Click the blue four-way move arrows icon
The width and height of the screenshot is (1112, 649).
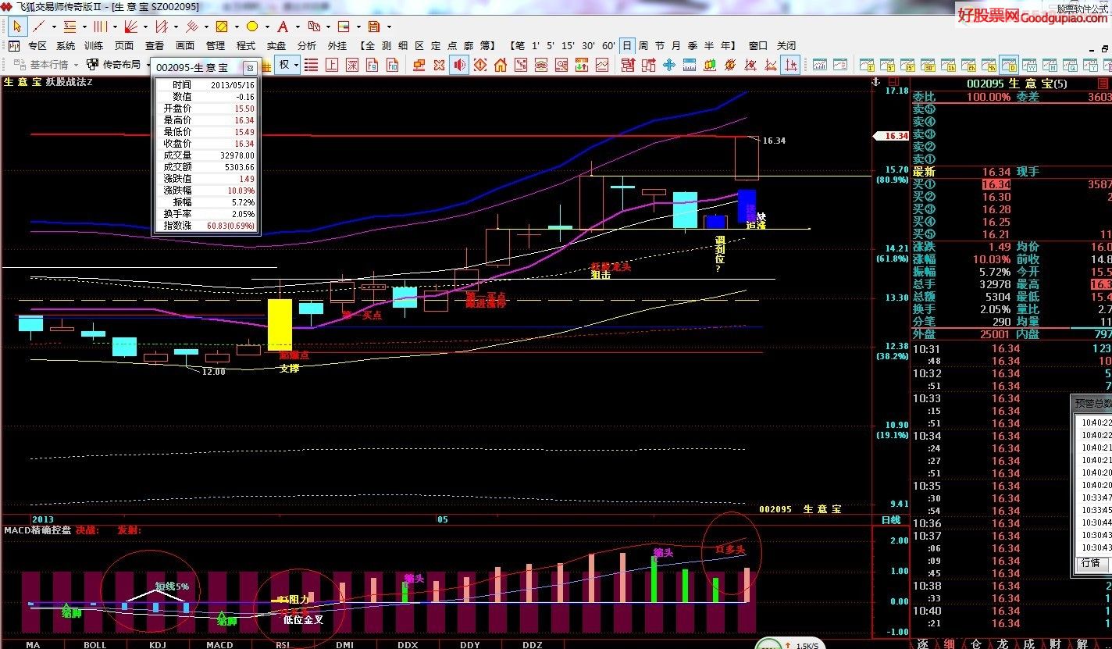[x=669, y=65]
